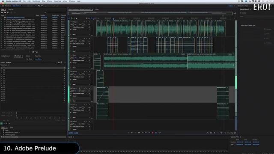Click Zoom Out Full icon at far right
Viewport: 274px width, 154px height.
click(235, 133)
